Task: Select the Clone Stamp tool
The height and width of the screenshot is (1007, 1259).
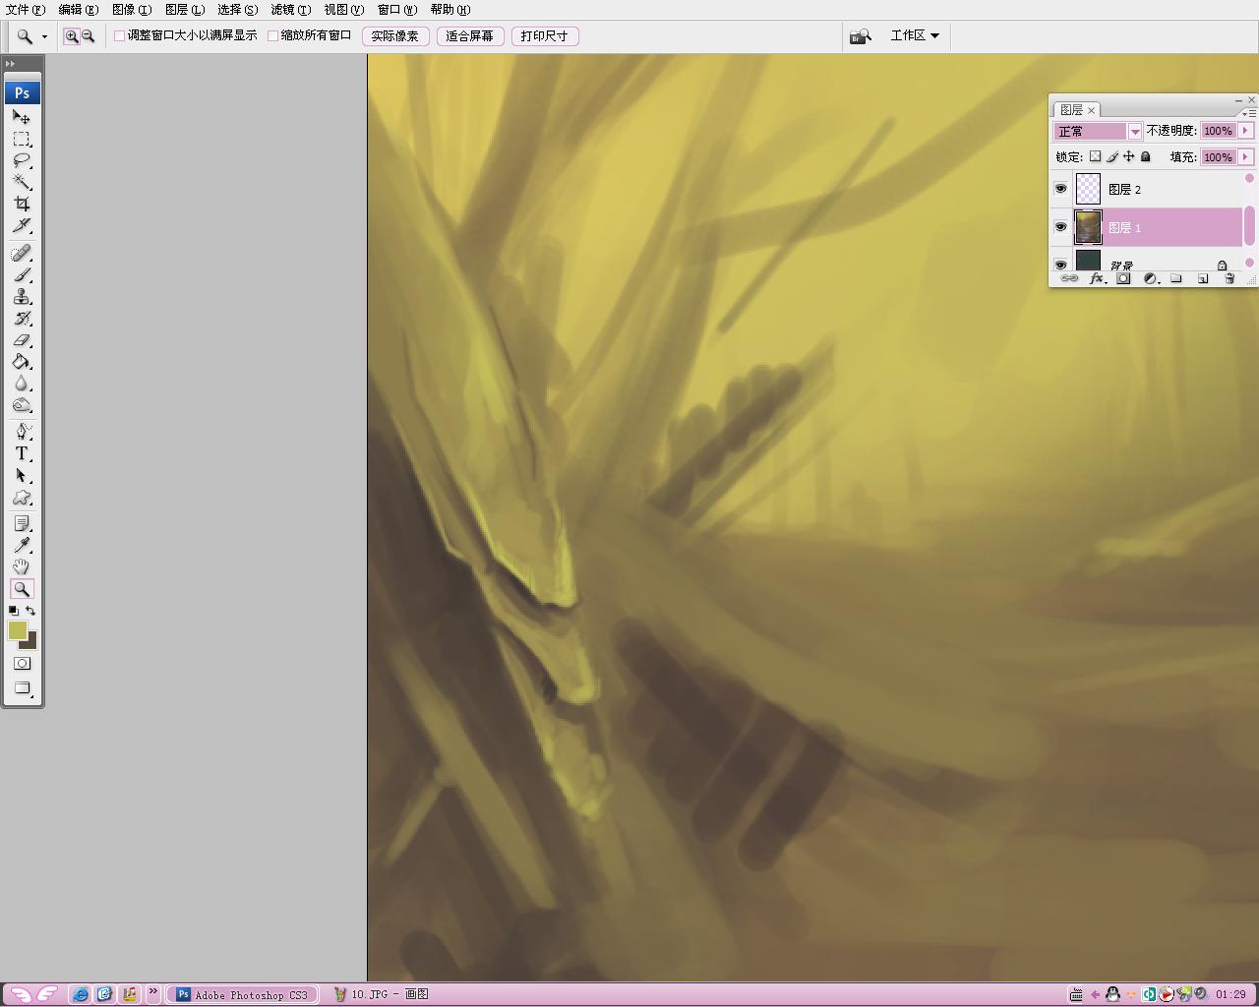Action: (22, 297)
